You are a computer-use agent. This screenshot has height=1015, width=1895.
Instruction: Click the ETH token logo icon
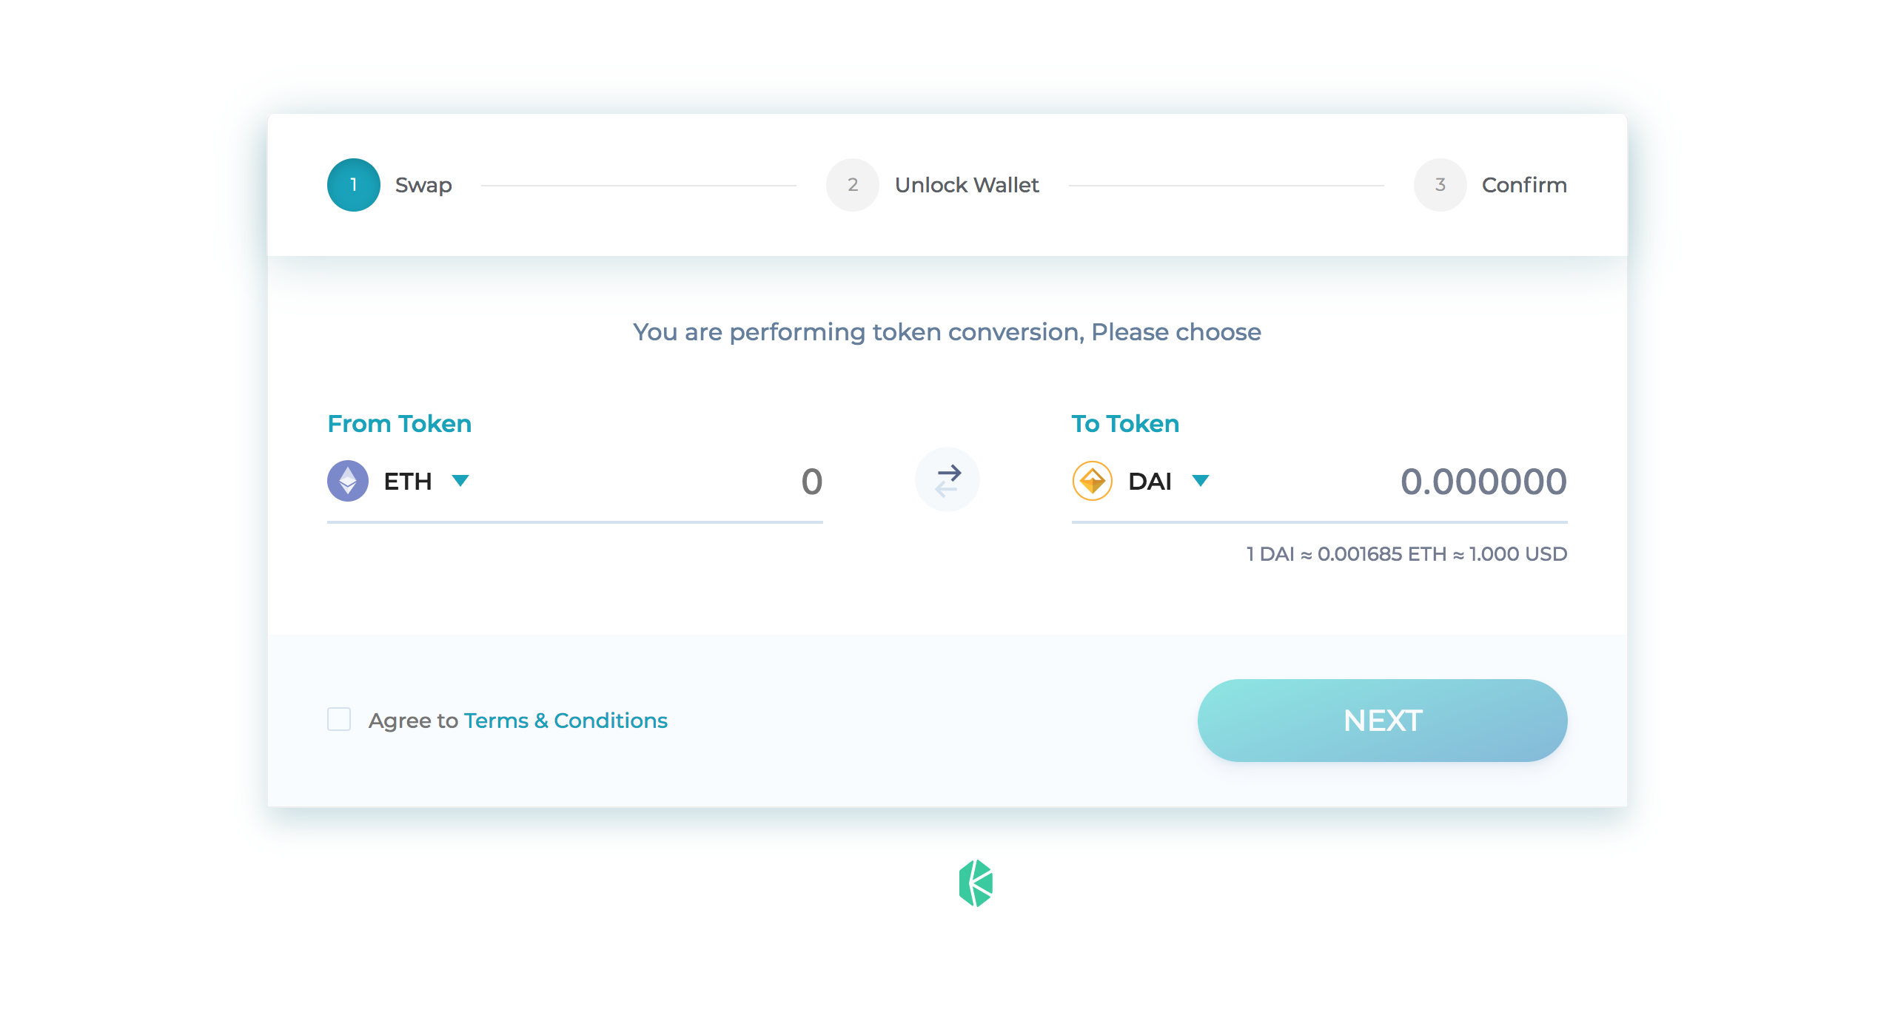347,481
